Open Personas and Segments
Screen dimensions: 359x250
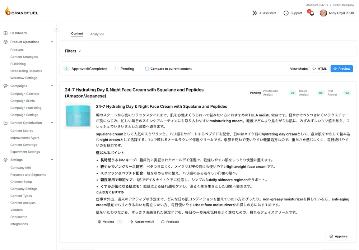[28, 175]
